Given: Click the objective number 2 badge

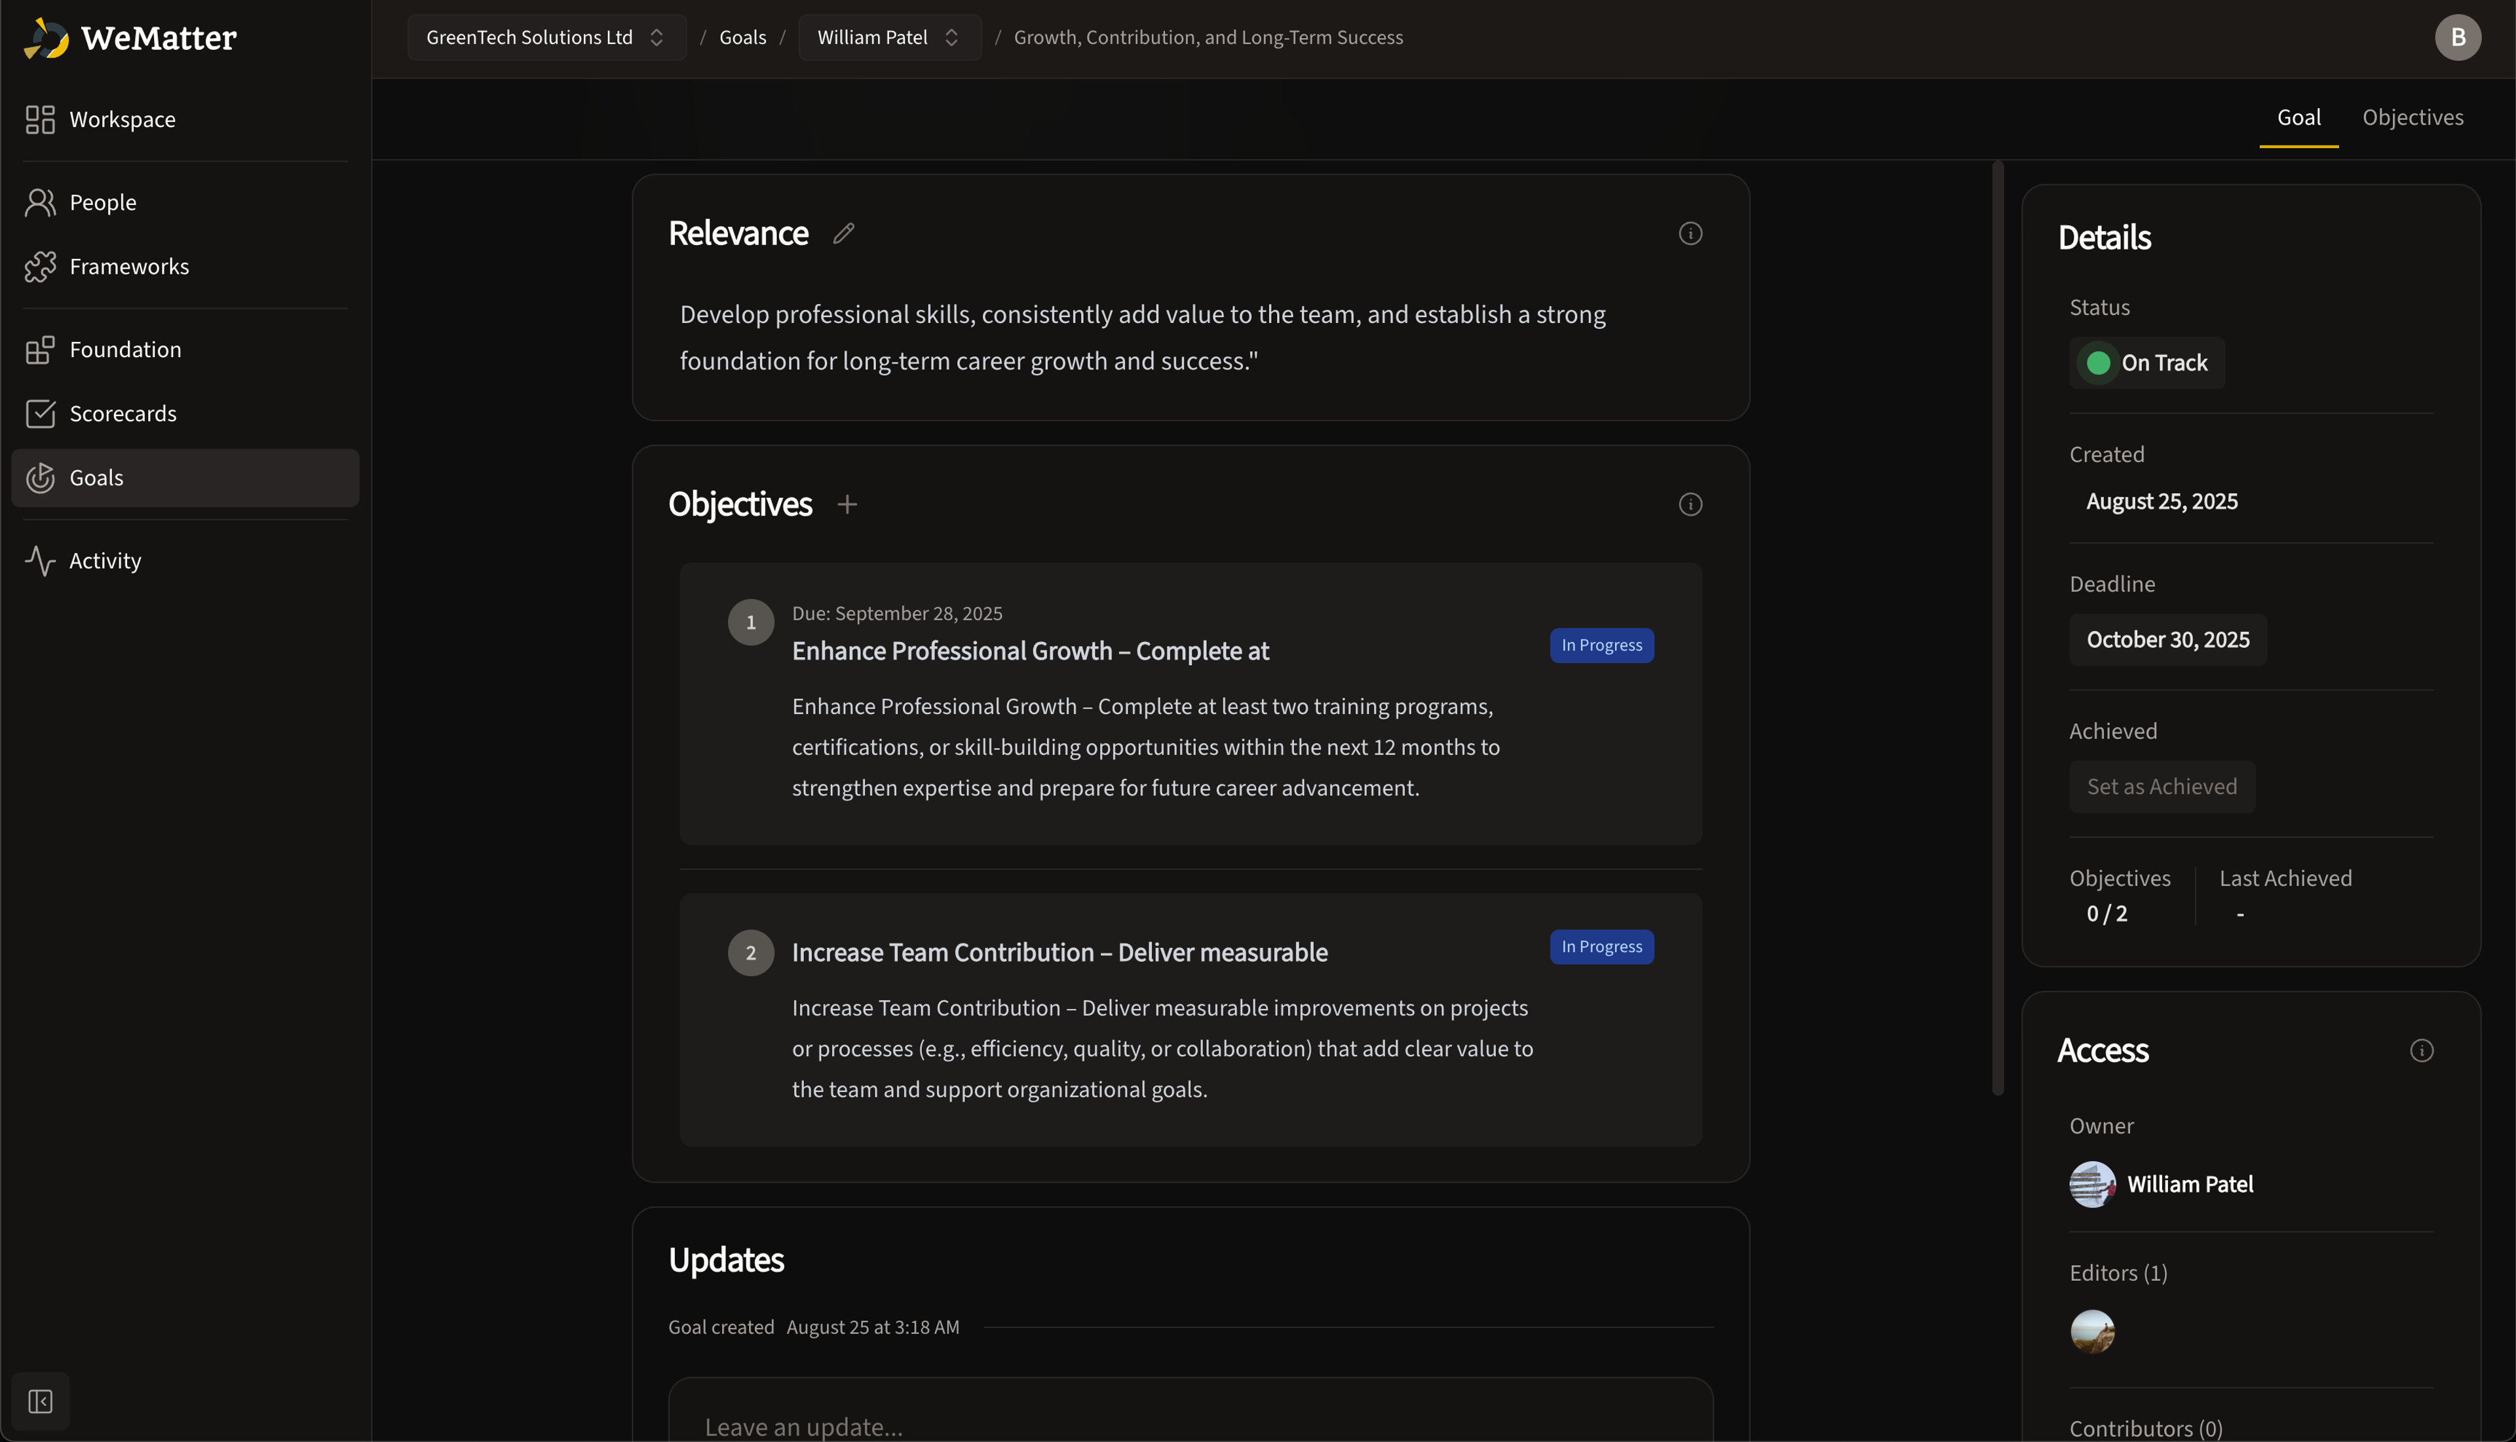Looking at the screenshot, I should click(x=751, y=953).
